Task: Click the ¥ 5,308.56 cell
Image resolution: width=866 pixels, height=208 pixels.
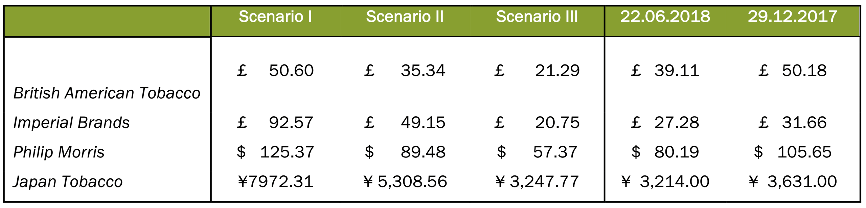Action: pos(405,182)
